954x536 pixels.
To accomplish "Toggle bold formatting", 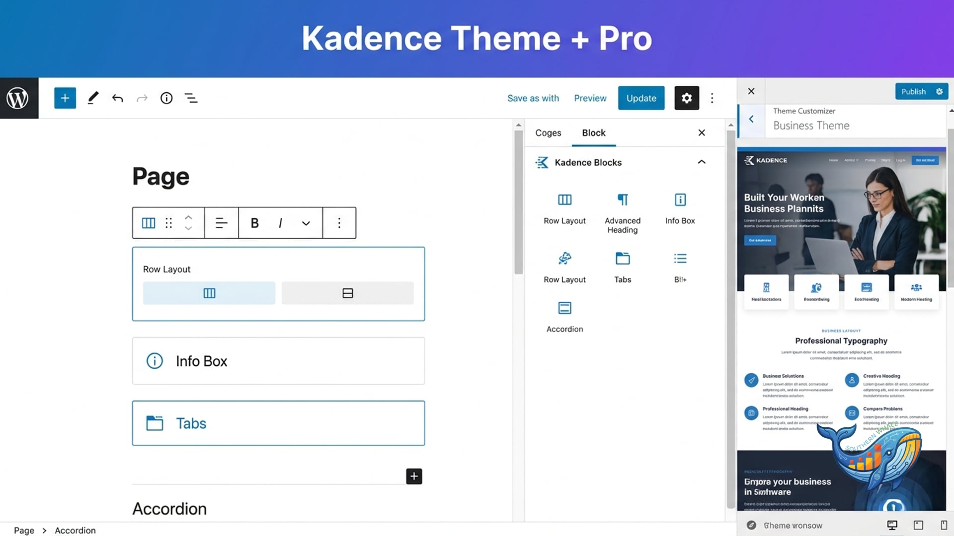I will coord(254,223).
